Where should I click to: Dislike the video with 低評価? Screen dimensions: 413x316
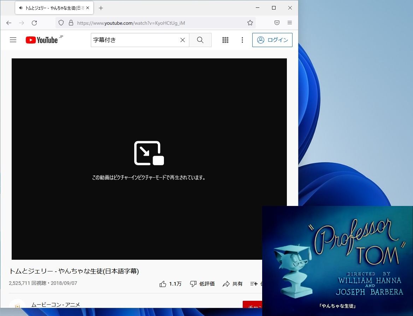click(x=202, y=284)
